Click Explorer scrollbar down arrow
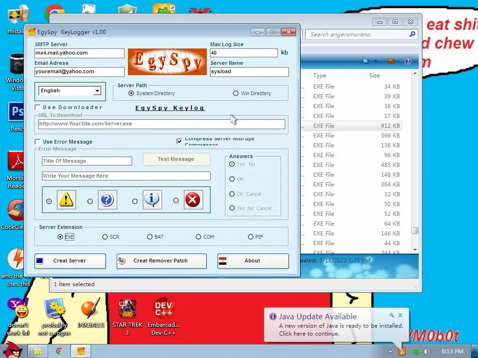 point(415,249)
